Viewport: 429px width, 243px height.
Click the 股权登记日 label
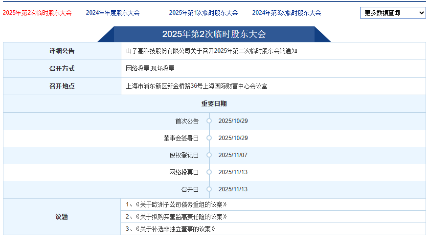184,155
